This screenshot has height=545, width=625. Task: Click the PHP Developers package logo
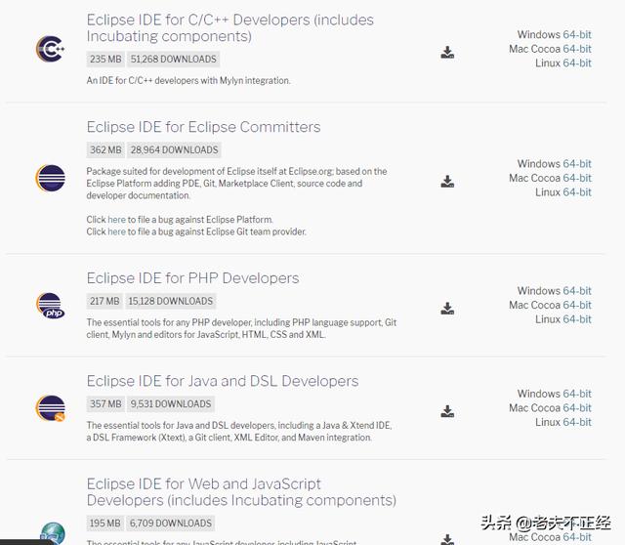tap(50, 306)
